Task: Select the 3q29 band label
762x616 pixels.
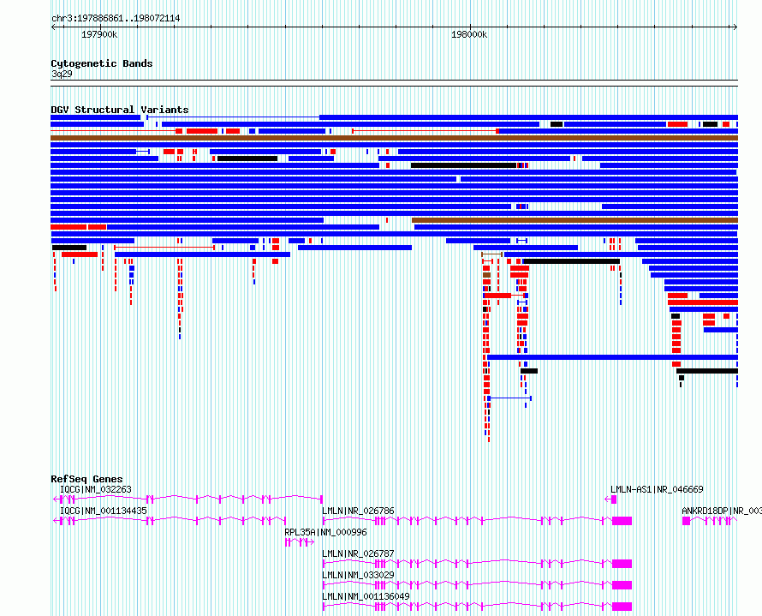Action: point(62,74)
